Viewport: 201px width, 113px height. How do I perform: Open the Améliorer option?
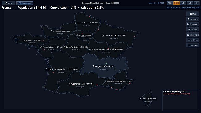[x=193, y=40]
